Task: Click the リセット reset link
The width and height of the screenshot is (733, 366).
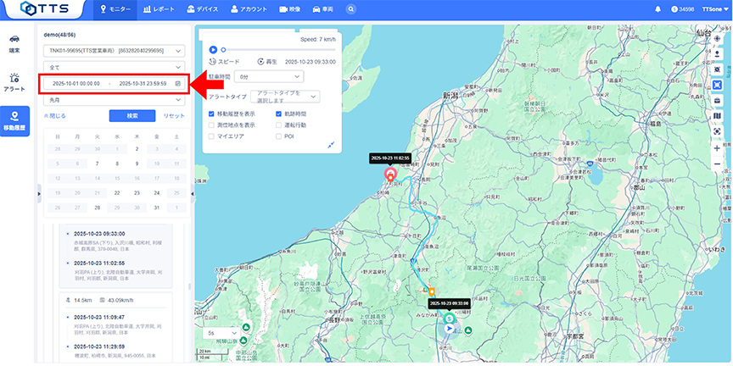Action: tap(173, 115)
